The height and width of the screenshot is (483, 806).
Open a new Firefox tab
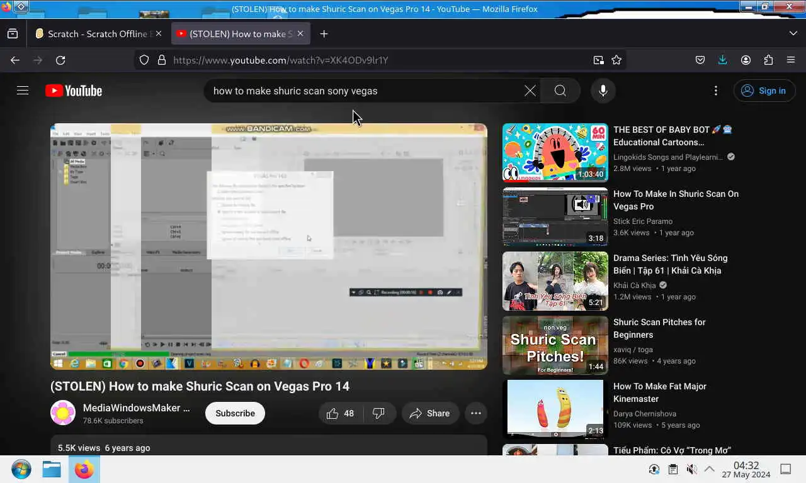(x=324, y=33)
